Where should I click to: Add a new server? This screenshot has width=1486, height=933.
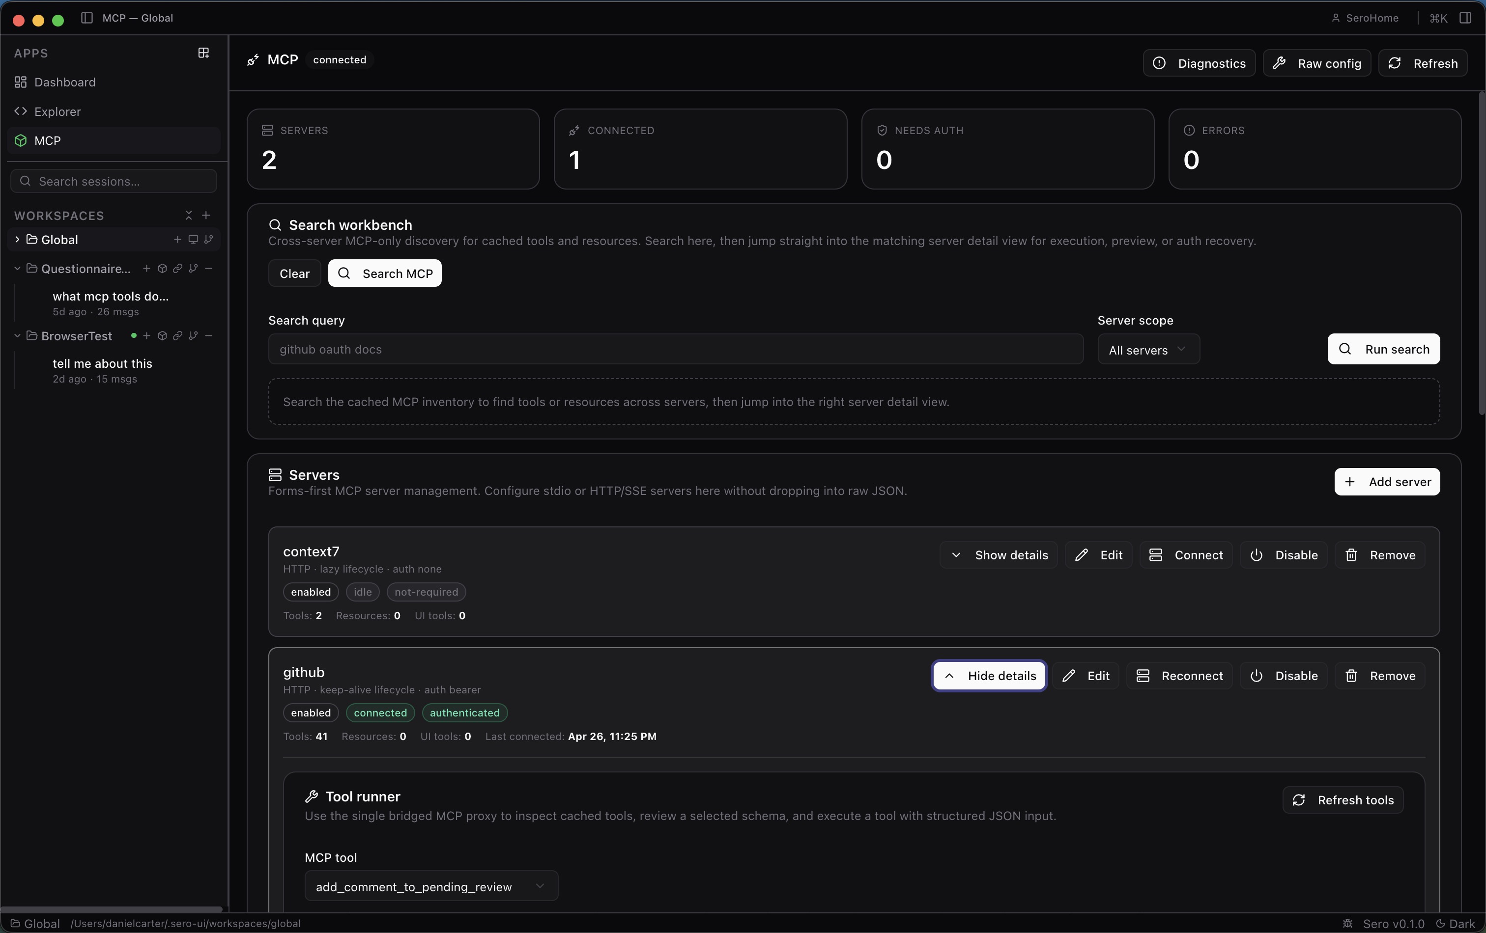[x=1386, y=482]
